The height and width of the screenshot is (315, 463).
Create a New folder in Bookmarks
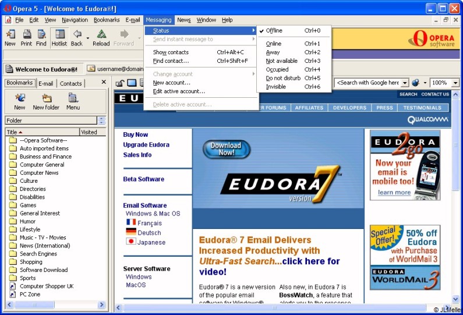pyautogui.click(x=46, y=101)
